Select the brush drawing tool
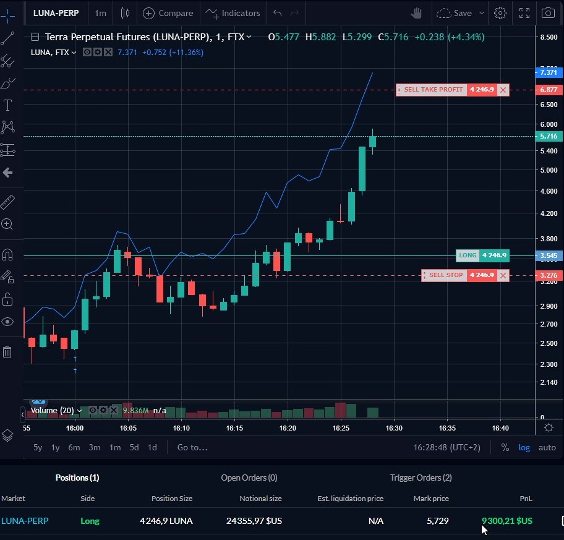The height and width of the screenshot is (540, 564). [x=7, y=83]
